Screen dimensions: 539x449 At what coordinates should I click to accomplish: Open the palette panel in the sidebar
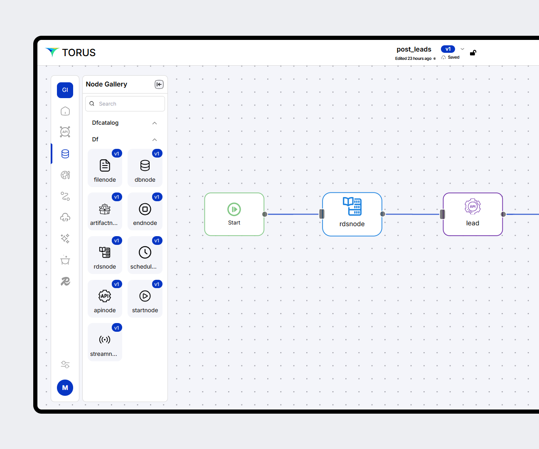[65, 175]
